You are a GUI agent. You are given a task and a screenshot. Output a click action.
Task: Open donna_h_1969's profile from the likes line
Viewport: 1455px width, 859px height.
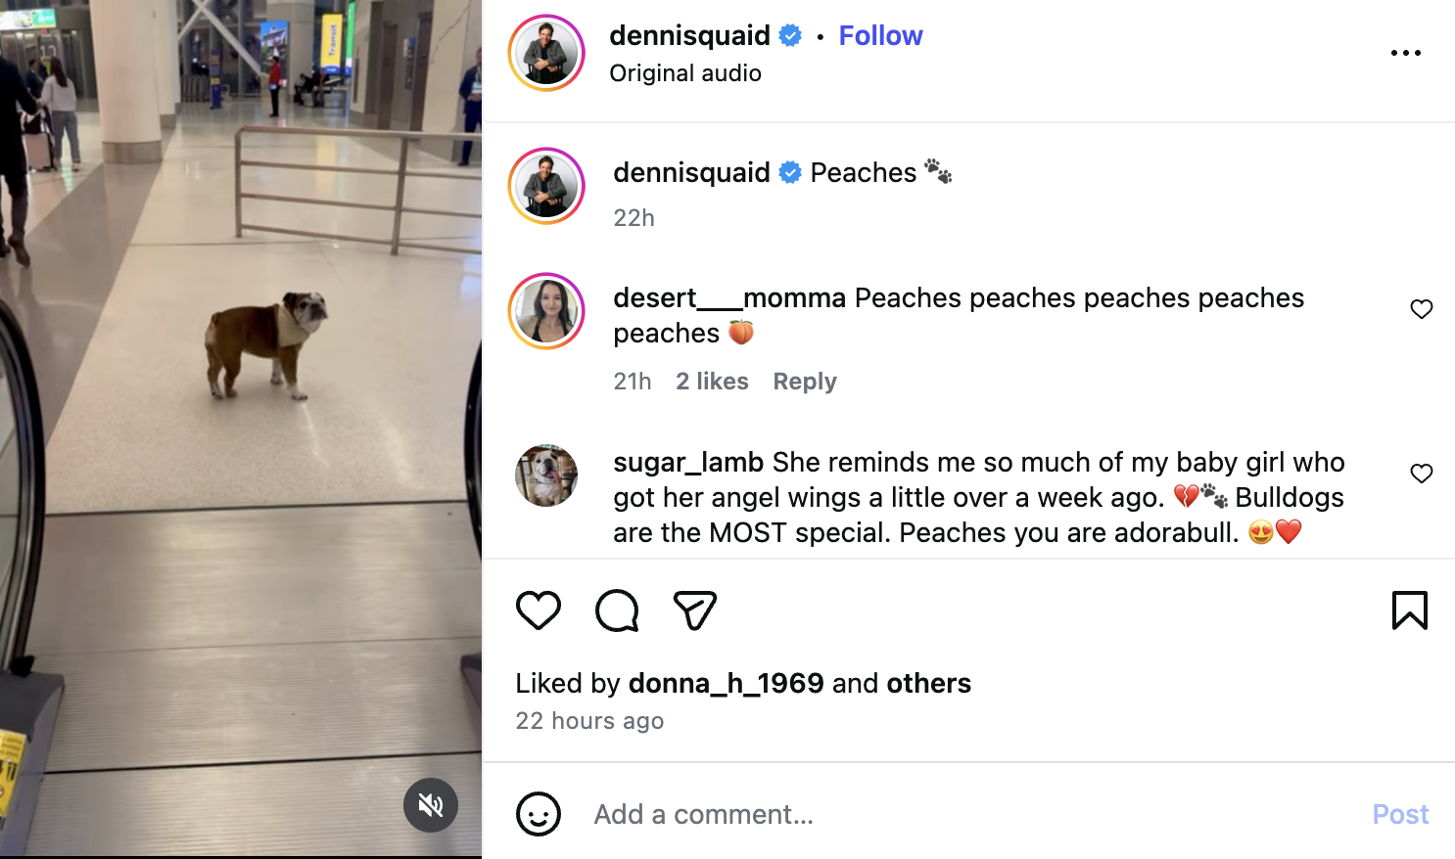point(726,683)
